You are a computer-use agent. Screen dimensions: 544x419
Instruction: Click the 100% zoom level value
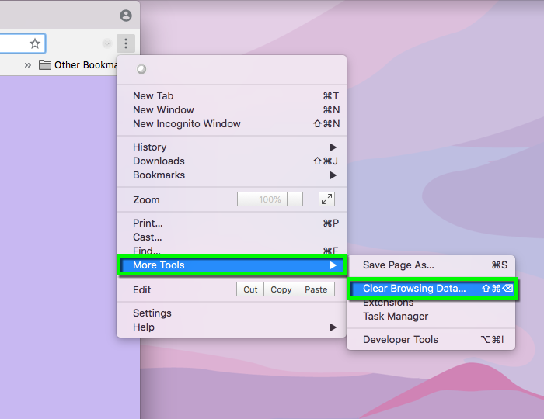(270, 199)
